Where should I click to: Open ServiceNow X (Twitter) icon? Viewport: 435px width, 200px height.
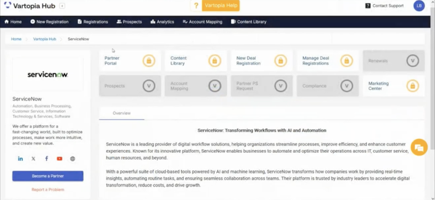tap(33, 159)
